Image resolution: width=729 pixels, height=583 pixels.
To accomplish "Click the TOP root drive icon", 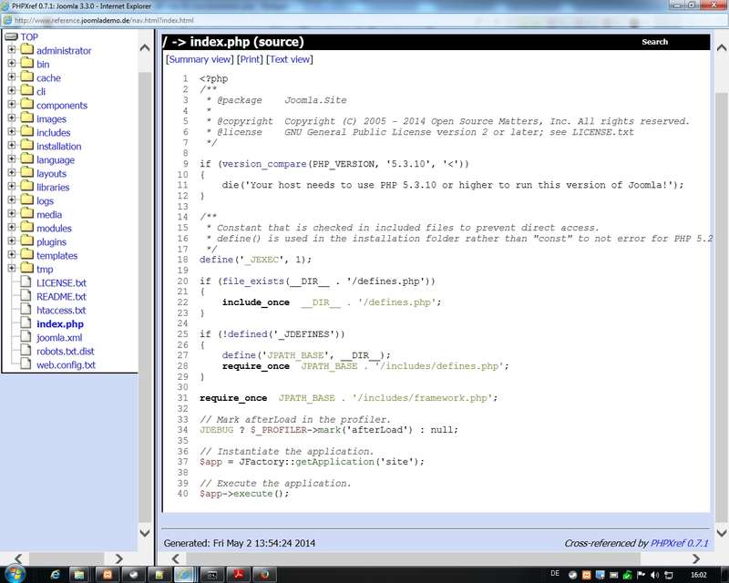I will point(11,37).
